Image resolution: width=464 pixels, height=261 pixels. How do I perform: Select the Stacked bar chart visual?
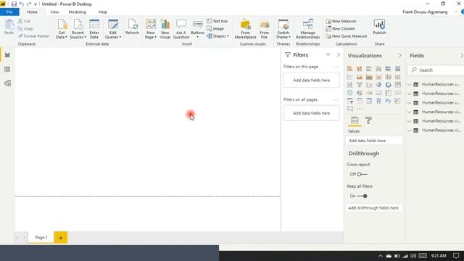349,69
